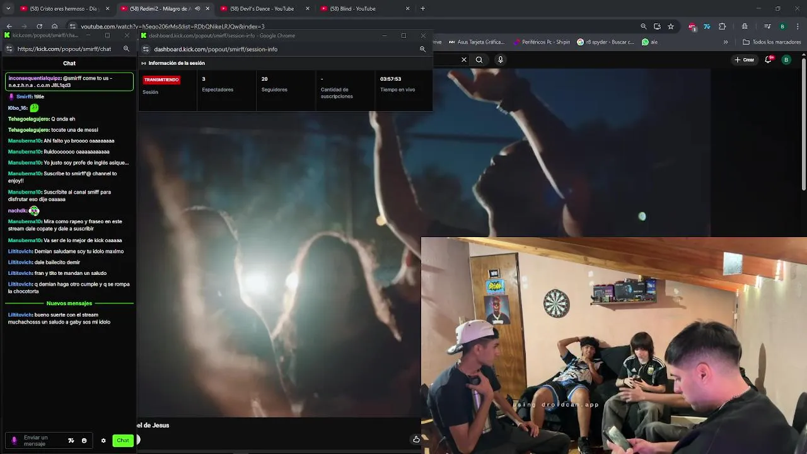Open chat settings gear icon
Image resolution: width=807 pixels, height=454 pixels.
coord(103,441)
